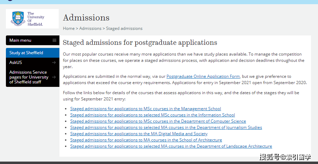Click the arrow icon beside AskUS

[x=54, y=63]
